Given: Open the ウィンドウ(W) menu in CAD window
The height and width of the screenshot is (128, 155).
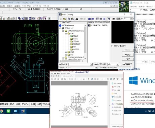Looking at the screenshot, I should point(27,6).
